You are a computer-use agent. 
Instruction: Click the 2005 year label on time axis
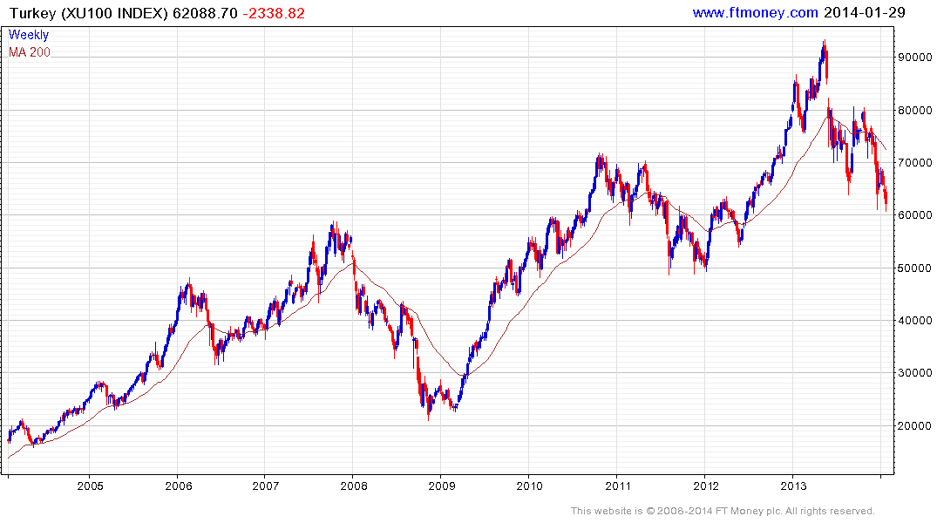[x=91, y=486]
